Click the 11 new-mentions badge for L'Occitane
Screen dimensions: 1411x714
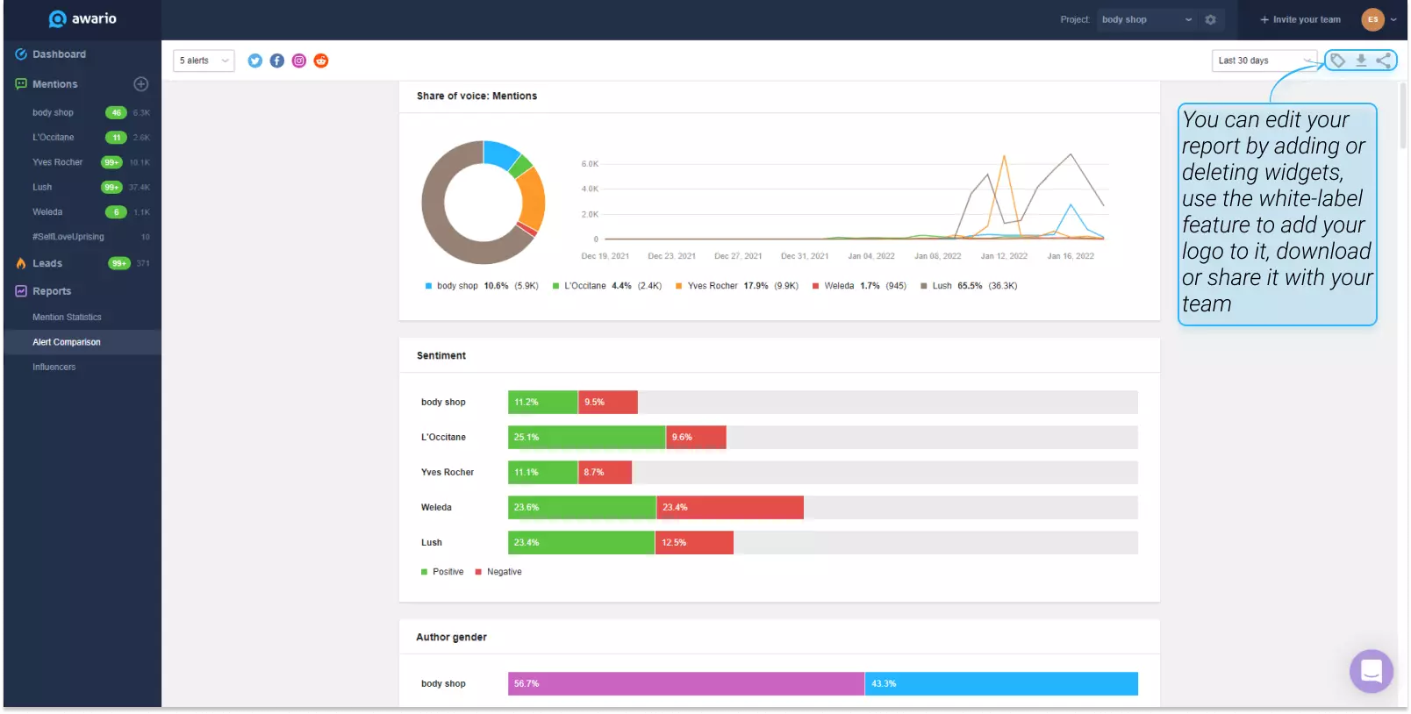click(116, 138)
